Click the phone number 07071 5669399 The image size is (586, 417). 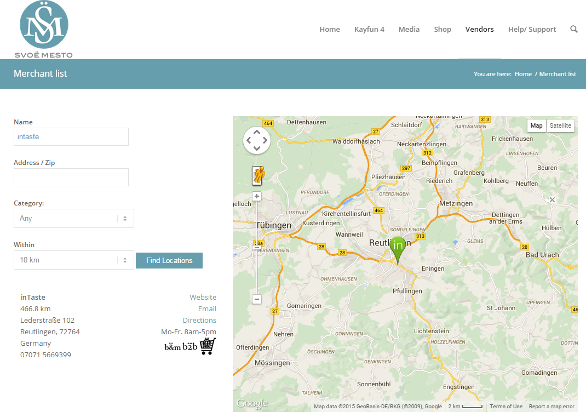45,355
